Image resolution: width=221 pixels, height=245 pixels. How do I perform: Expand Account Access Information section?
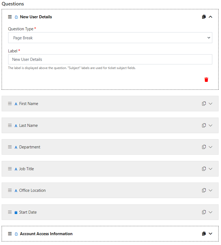(x=210, y=234)
